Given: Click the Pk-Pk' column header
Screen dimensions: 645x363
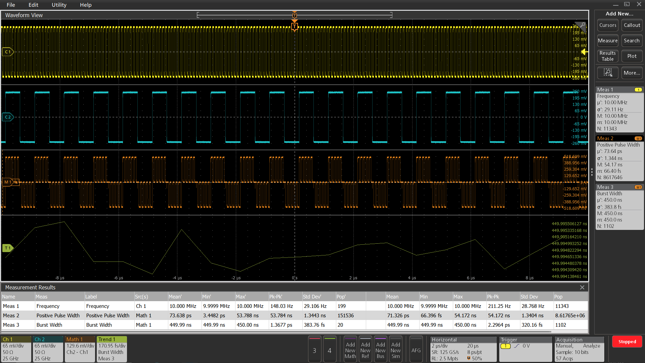Looking at the screenshot, I should pyautogui.click(x=285, y=297).
